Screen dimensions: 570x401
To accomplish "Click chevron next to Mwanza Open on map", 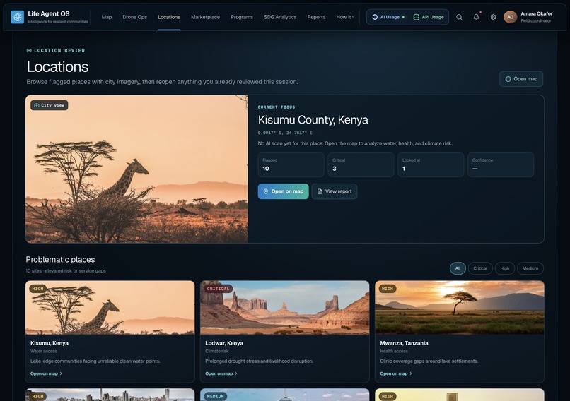I will pyautogui.click(x=411, y=373).
